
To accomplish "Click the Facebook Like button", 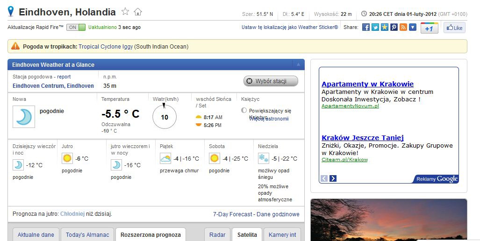I will pos(454,28).
